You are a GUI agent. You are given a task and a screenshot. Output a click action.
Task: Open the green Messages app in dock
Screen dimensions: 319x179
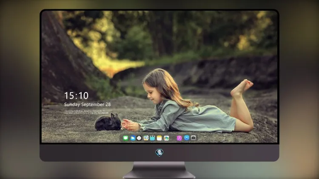coord(125,138)
